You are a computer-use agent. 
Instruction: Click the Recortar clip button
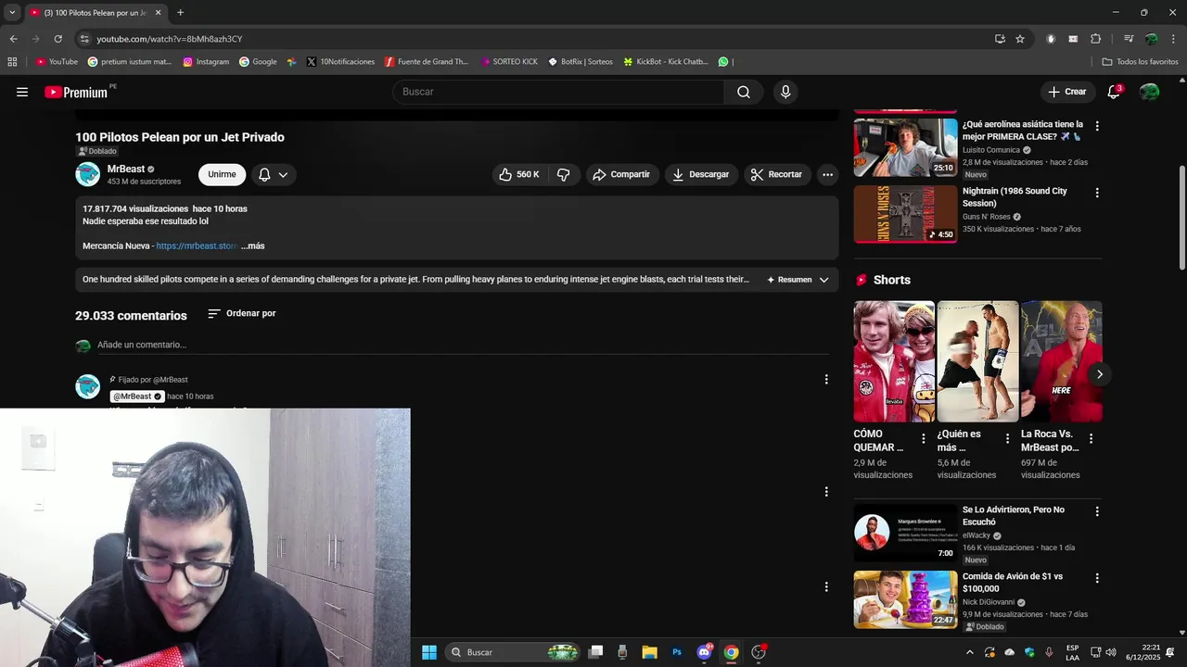click(777, 174)
